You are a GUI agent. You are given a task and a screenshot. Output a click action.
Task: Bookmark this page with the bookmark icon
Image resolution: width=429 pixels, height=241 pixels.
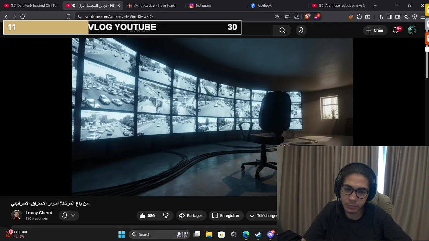pos(68,17)
